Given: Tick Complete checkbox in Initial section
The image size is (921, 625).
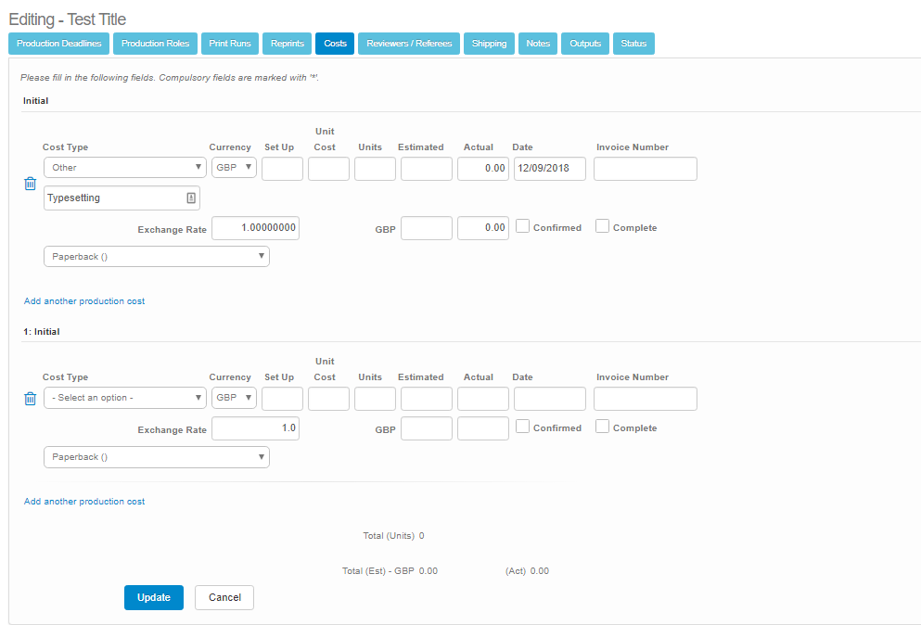Looking at the screenshot, I should coord(602,226).
